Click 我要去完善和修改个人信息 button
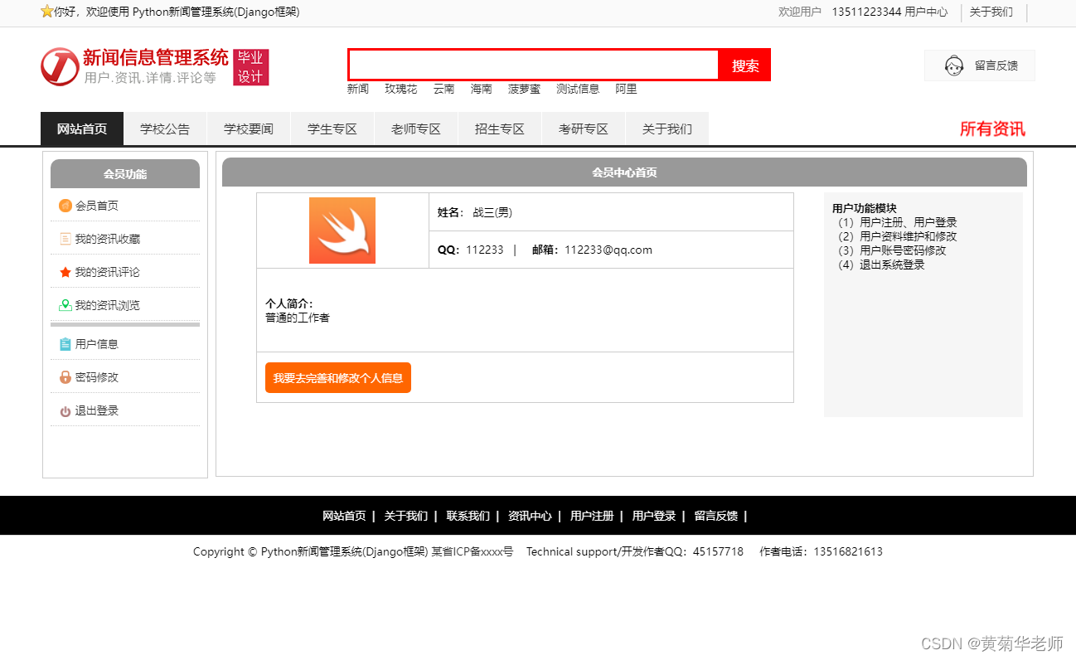The width and height of the screenshot is (1076, 660). 337,377
